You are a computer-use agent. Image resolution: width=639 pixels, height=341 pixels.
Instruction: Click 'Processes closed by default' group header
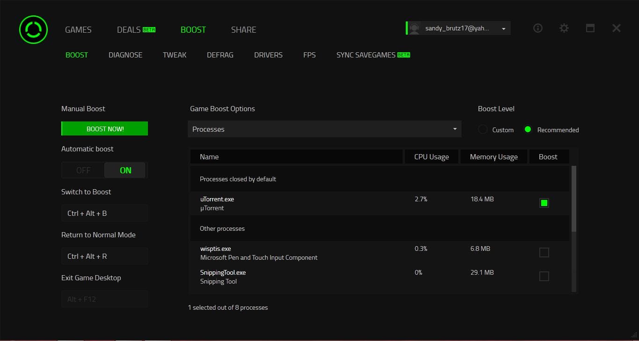pos(380,179)
